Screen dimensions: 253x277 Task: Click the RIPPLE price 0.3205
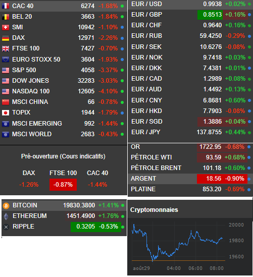click(86, 227)
